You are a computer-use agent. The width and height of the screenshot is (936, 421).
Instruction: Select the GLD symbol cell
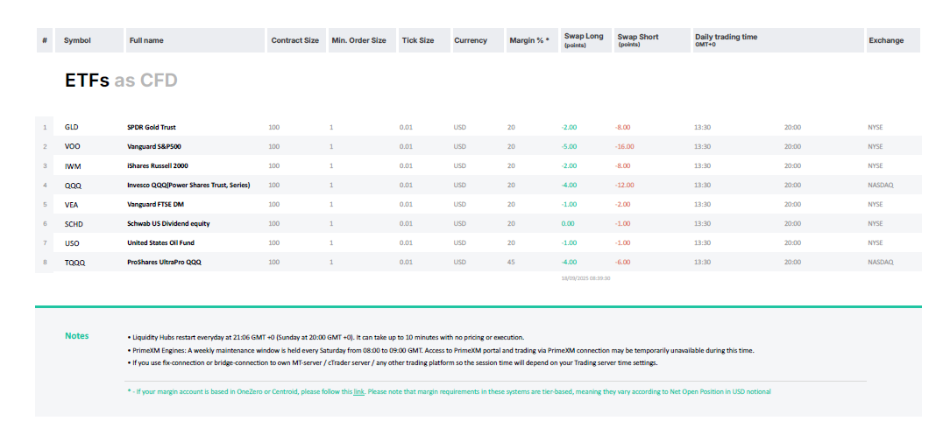71,127
